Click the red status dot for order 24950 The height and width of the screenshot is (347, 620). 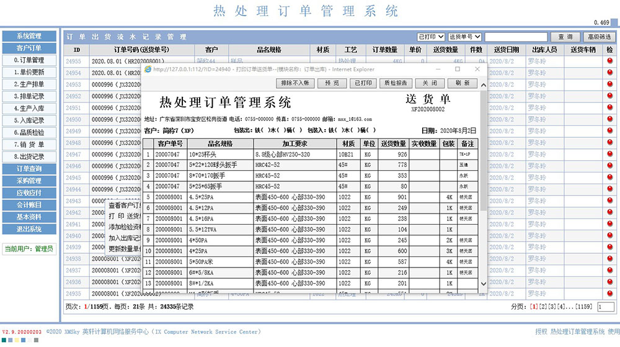(x=610, y=119)
